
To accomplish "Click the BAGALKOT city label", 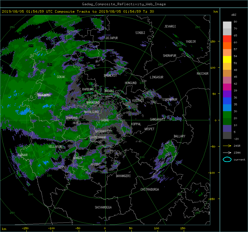I will tap(110, 76).
